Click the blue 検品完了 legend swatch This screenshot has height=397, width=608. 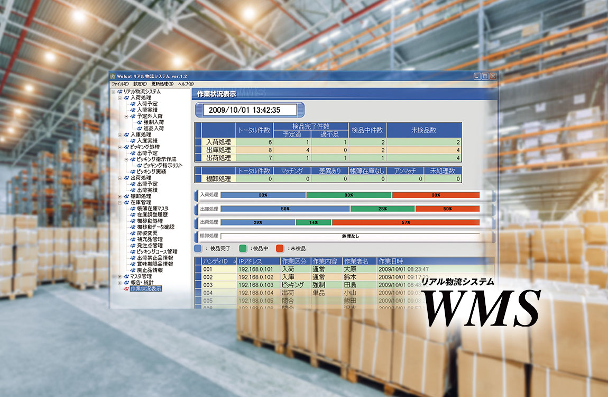point(198,248)
